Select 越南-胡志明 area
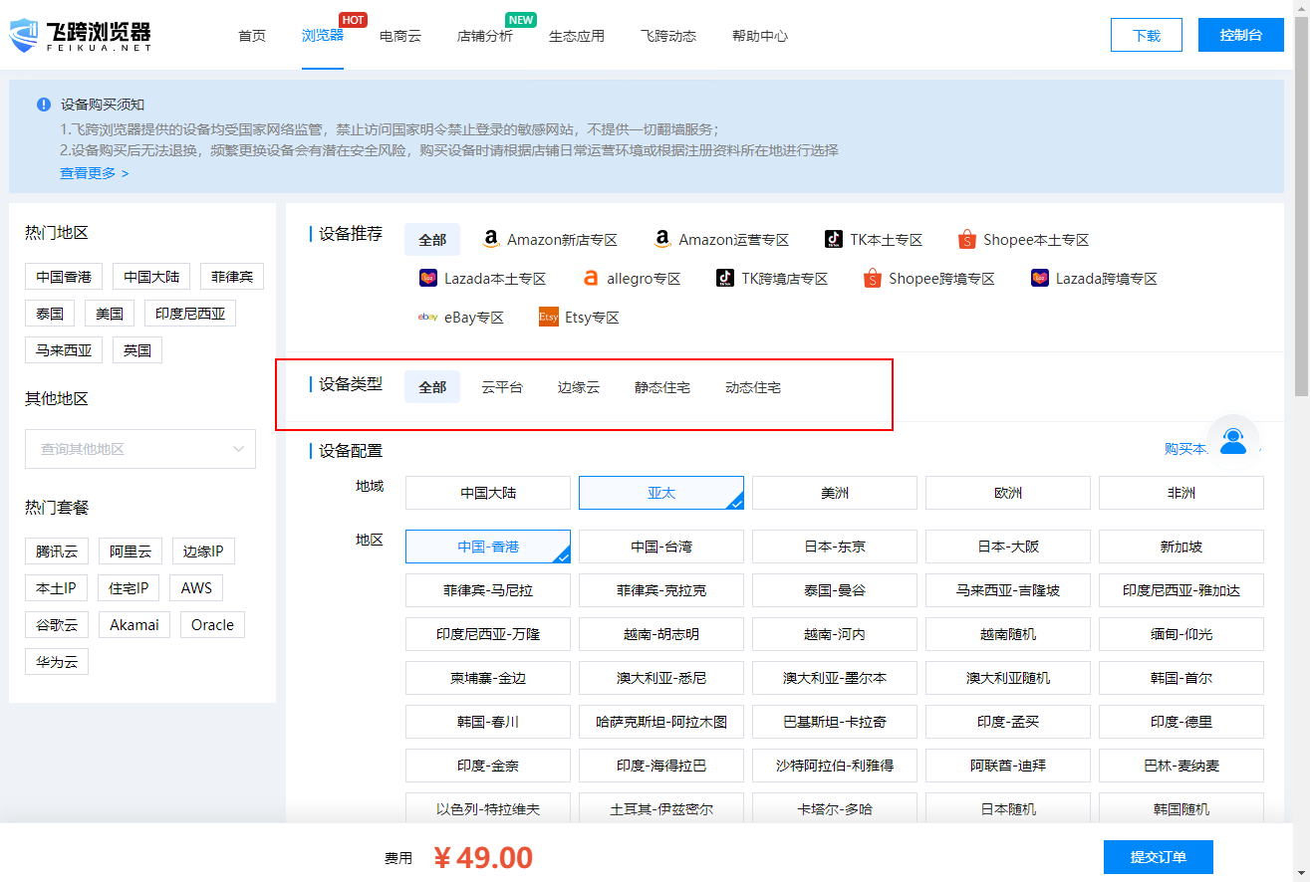The height and width of the screenshot is (882, 1310). click(x=661, y=634)
